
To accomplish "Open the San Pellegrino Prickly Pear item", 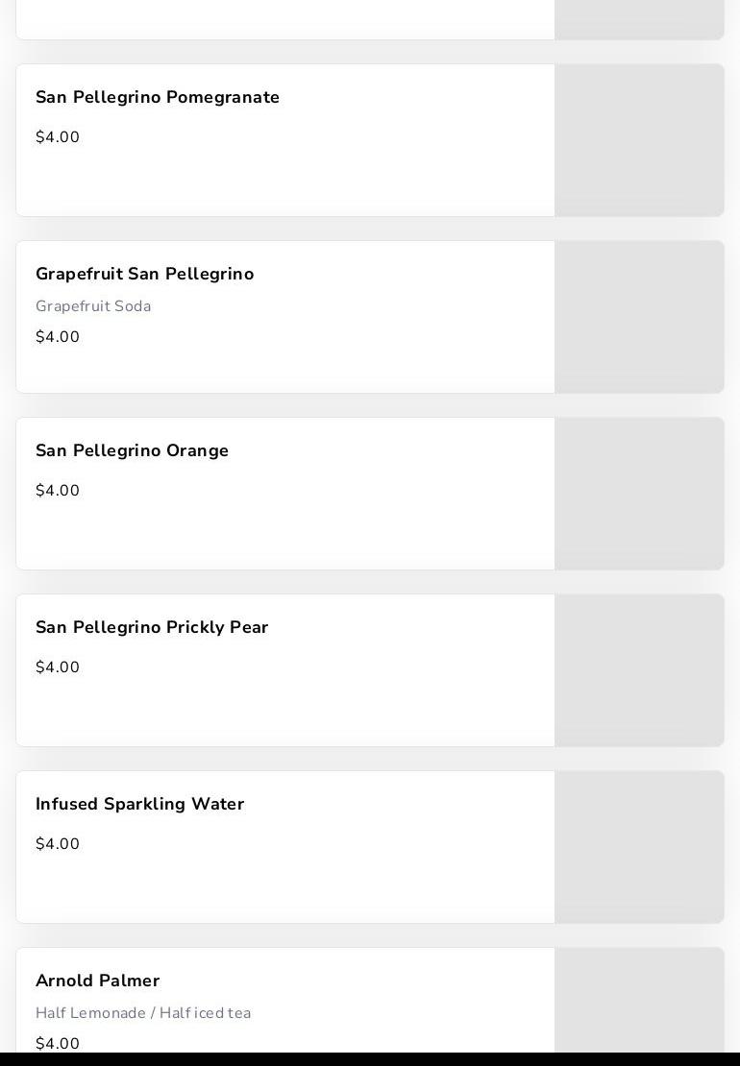I will pos(152,628).
